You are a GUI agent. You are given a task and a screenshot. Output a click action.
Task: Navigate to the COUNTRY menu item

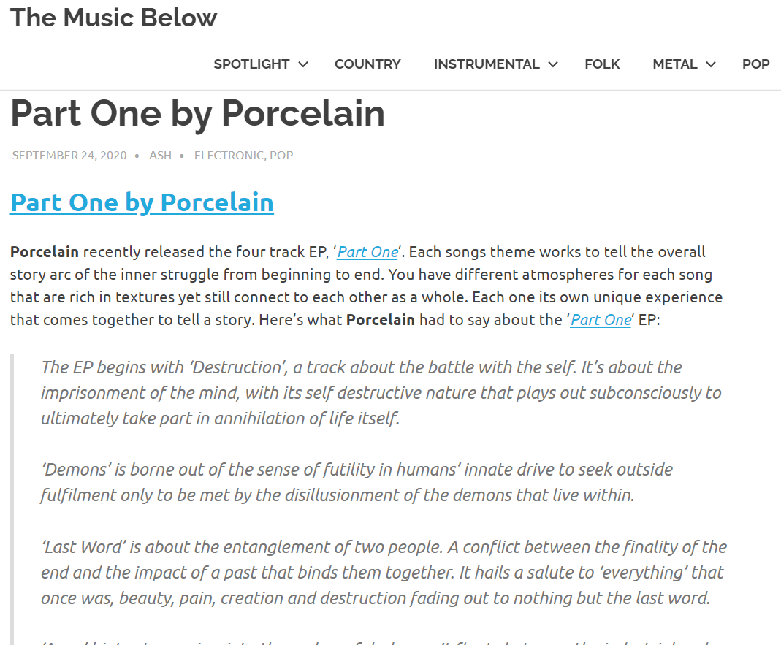click(367, 64)
